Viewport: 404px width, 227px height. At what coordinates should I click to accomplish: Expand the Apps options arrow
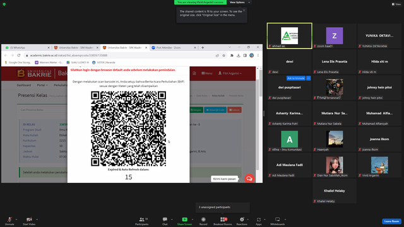[264, 219]
